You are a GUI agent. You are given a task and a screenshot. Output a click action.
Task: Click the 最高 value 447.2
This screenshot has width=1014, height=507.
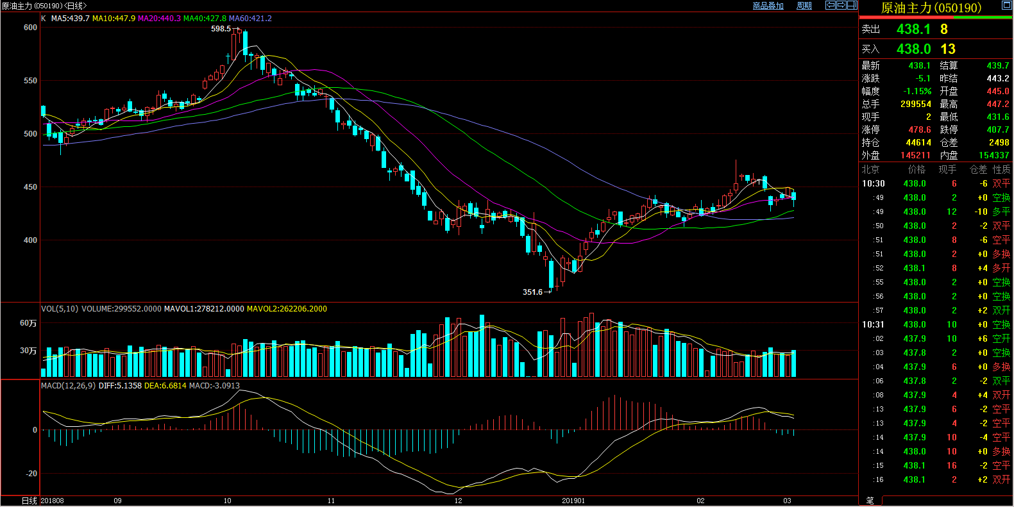[x=998, y=104]
